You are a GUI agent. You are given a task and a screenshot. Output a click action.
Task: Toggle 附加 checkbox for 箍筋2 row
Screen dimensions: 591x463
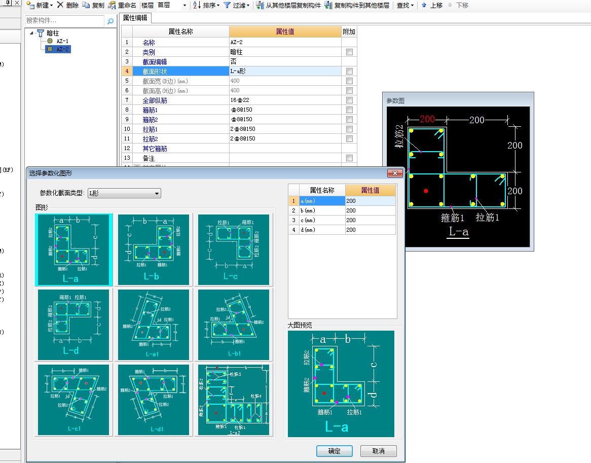pyautogui.click(x=349, y=119)
